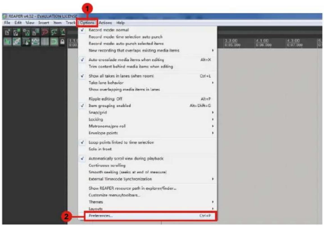324x226 pixels.
Task: Open the View menu
Action: pos(30,23)
